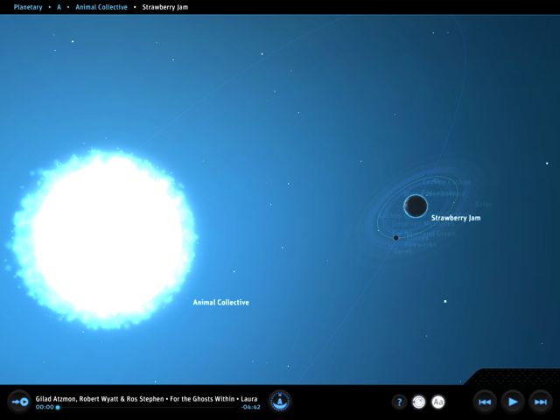Toggle the Aa text labels button

[438, 402]
